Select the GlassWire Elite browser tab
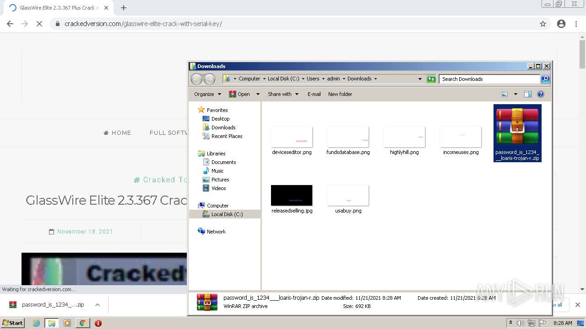Screen dimensions: 586x329 click(x=58, y=8)
